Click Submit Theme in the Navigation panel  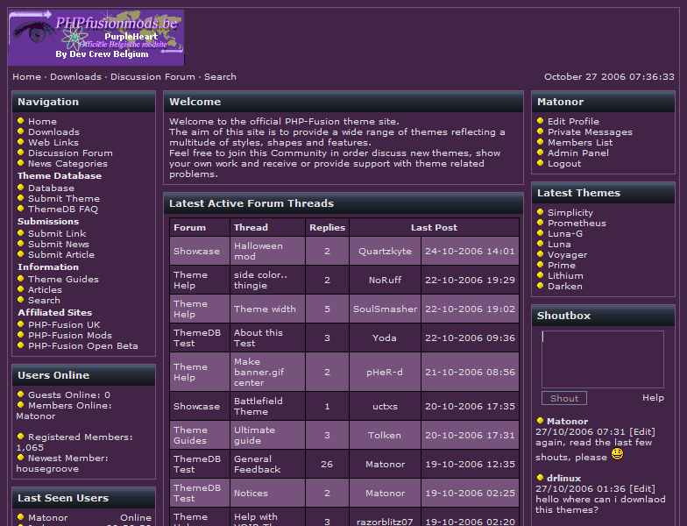(64, 198)
